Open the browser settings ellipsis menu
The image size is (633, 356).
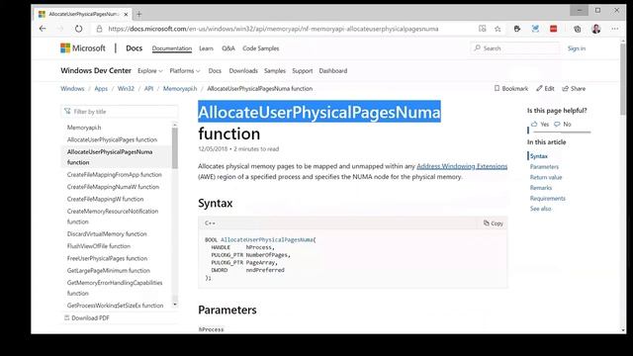(615, 29)
